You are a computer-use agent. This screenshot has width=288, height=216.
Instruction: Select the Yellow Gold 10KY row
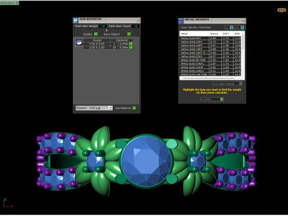tap(211, 41)
